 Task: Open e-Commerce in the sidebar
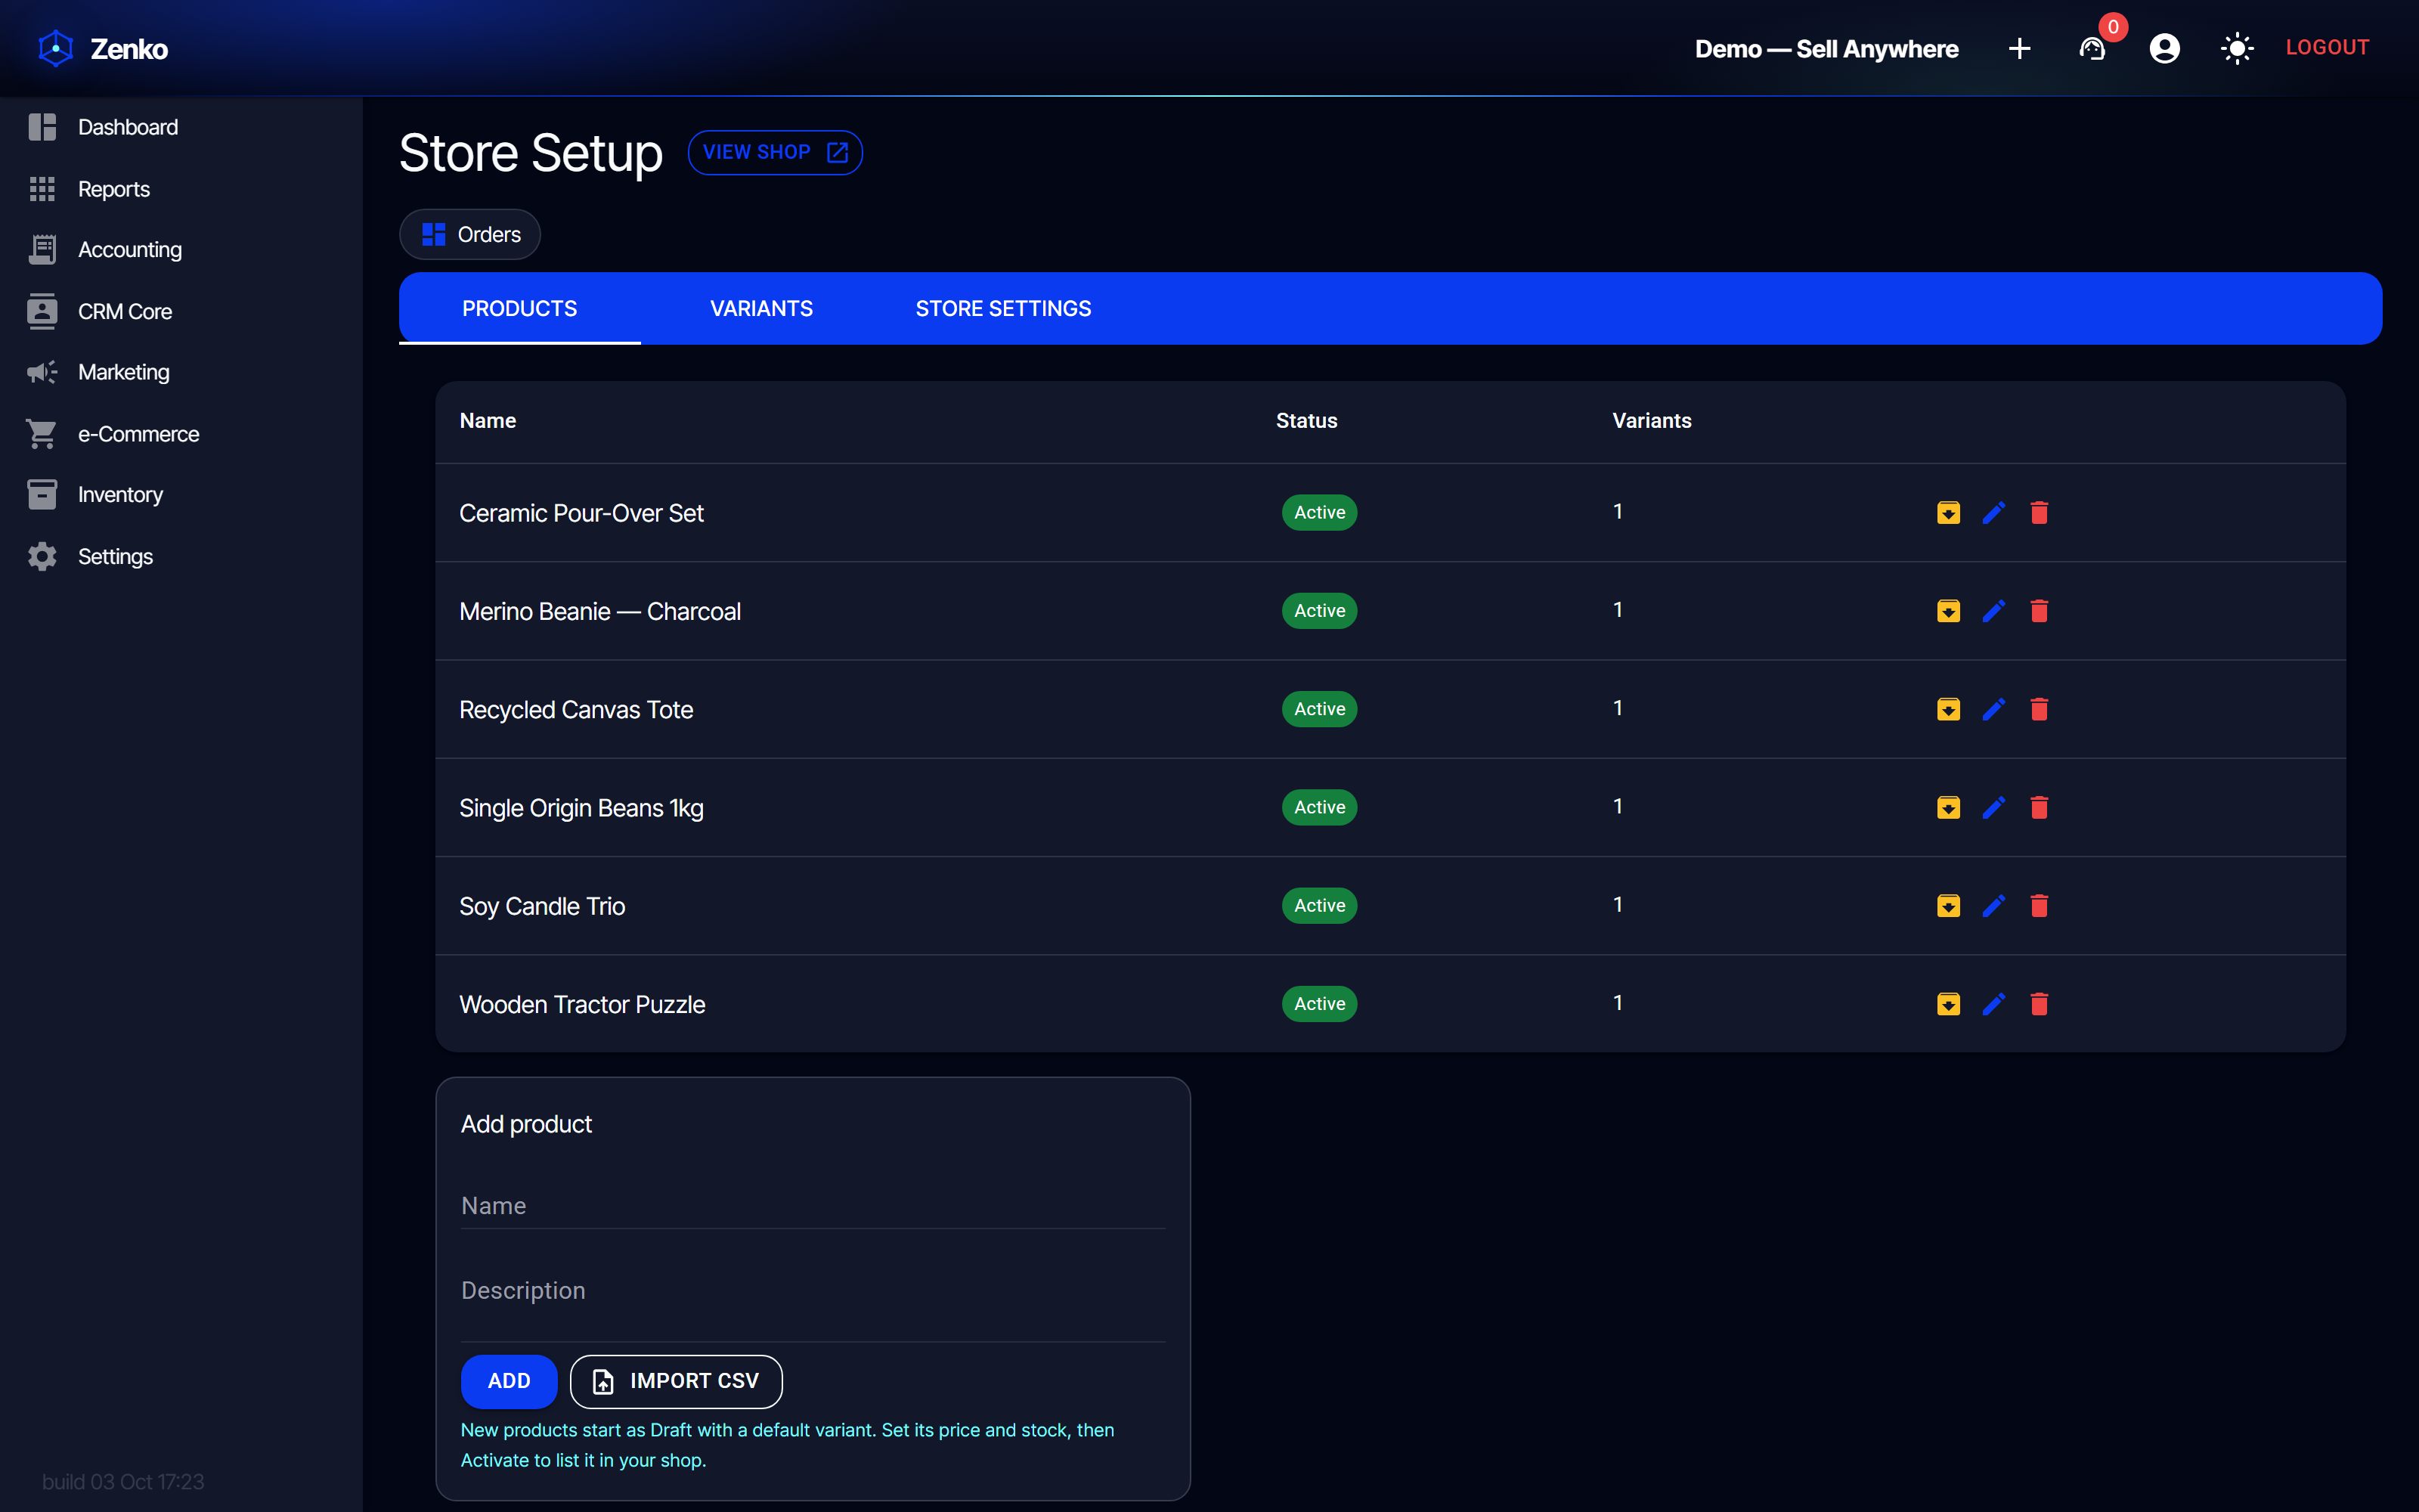click(x=181, y=434)
